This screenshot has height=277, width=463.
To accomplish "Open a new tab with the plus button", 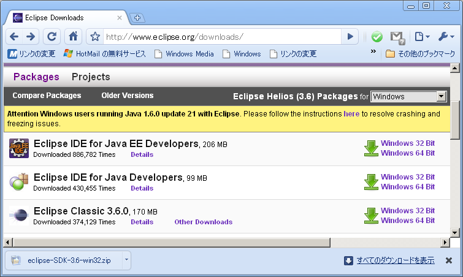I will [x=137, y=18].
